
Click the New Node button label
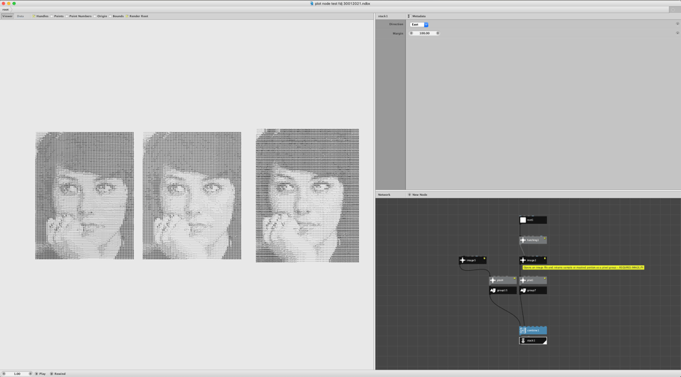[x=419, y=195]
